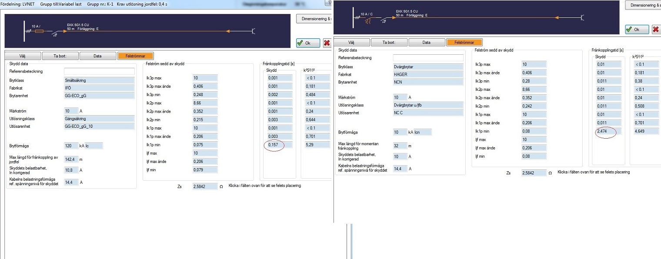Viewport: 661px width, 259px height.
Task: Select the load end symbol in right diagram
Action: (582, 17)
